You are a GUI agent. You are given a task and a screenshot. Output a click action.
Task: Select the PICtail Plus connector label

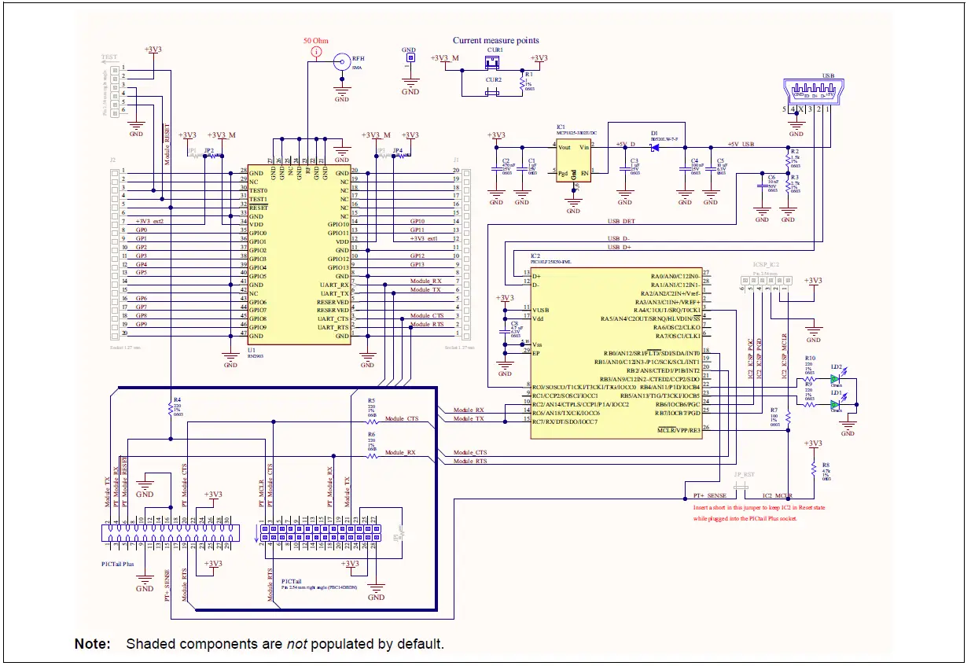(x=119, y=563)
